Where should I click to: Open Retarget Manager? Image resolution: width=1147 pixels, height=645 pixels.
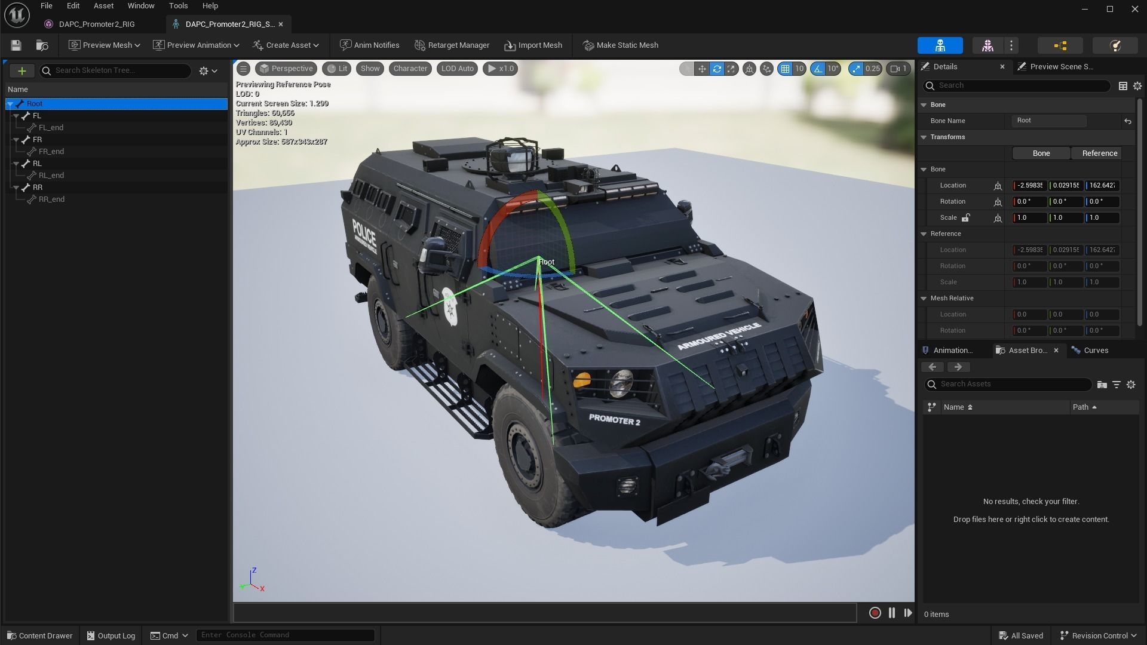tap(452, 45)
